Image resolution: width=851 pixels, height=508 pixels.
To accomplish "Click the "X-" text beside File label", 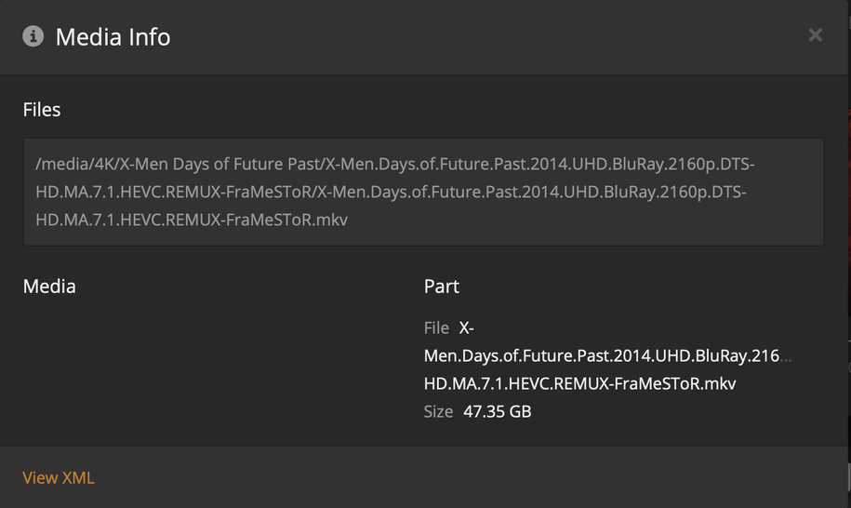I will point(467,328).
